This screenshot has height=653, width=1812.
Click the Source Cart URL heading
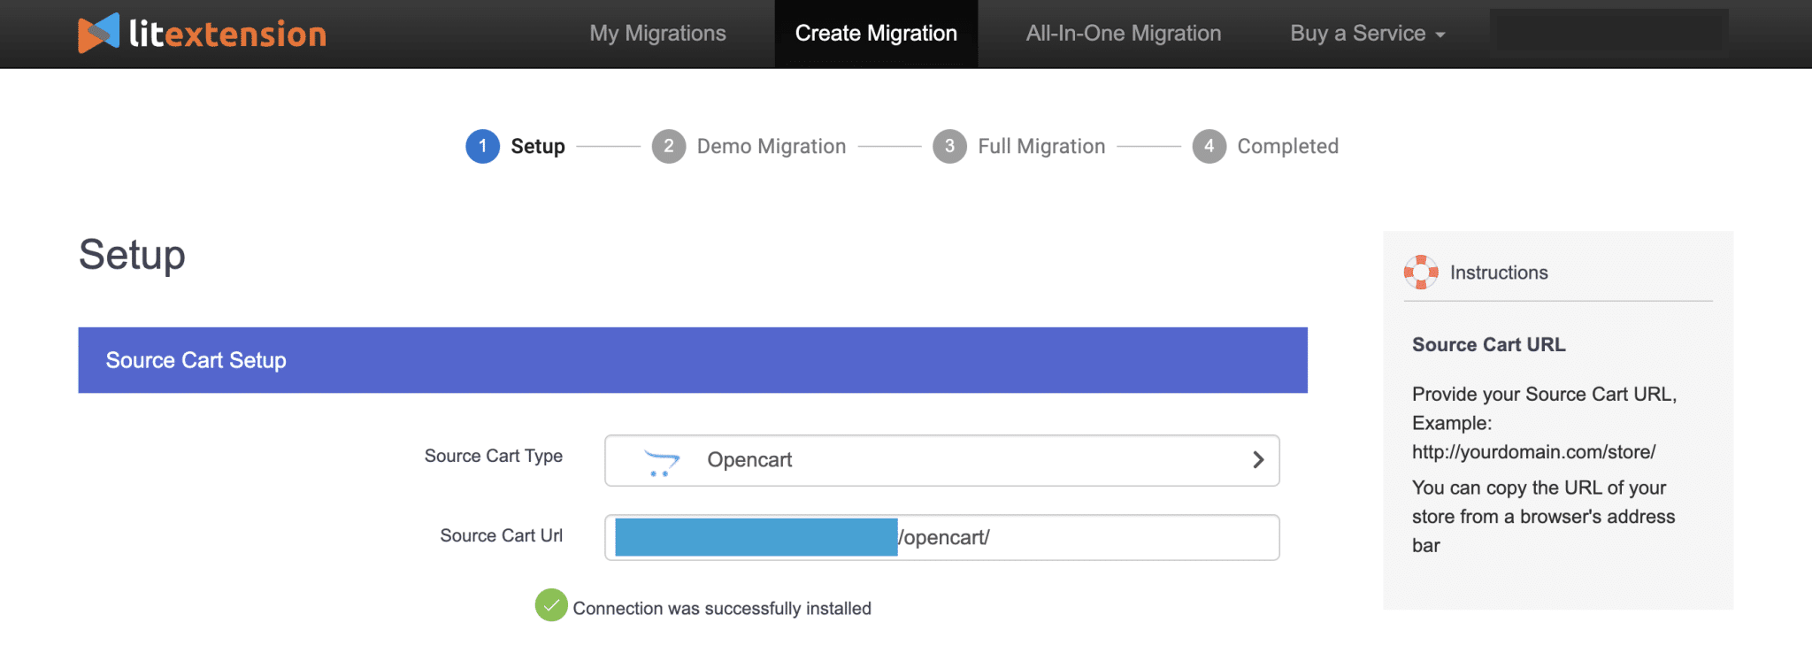(x=1489, y=345)
